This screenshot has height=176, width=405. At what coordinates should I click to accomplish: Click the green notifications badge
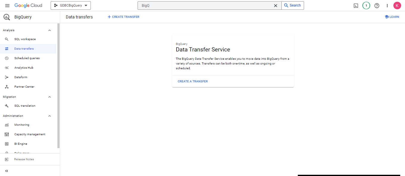[x=366, y=6]
